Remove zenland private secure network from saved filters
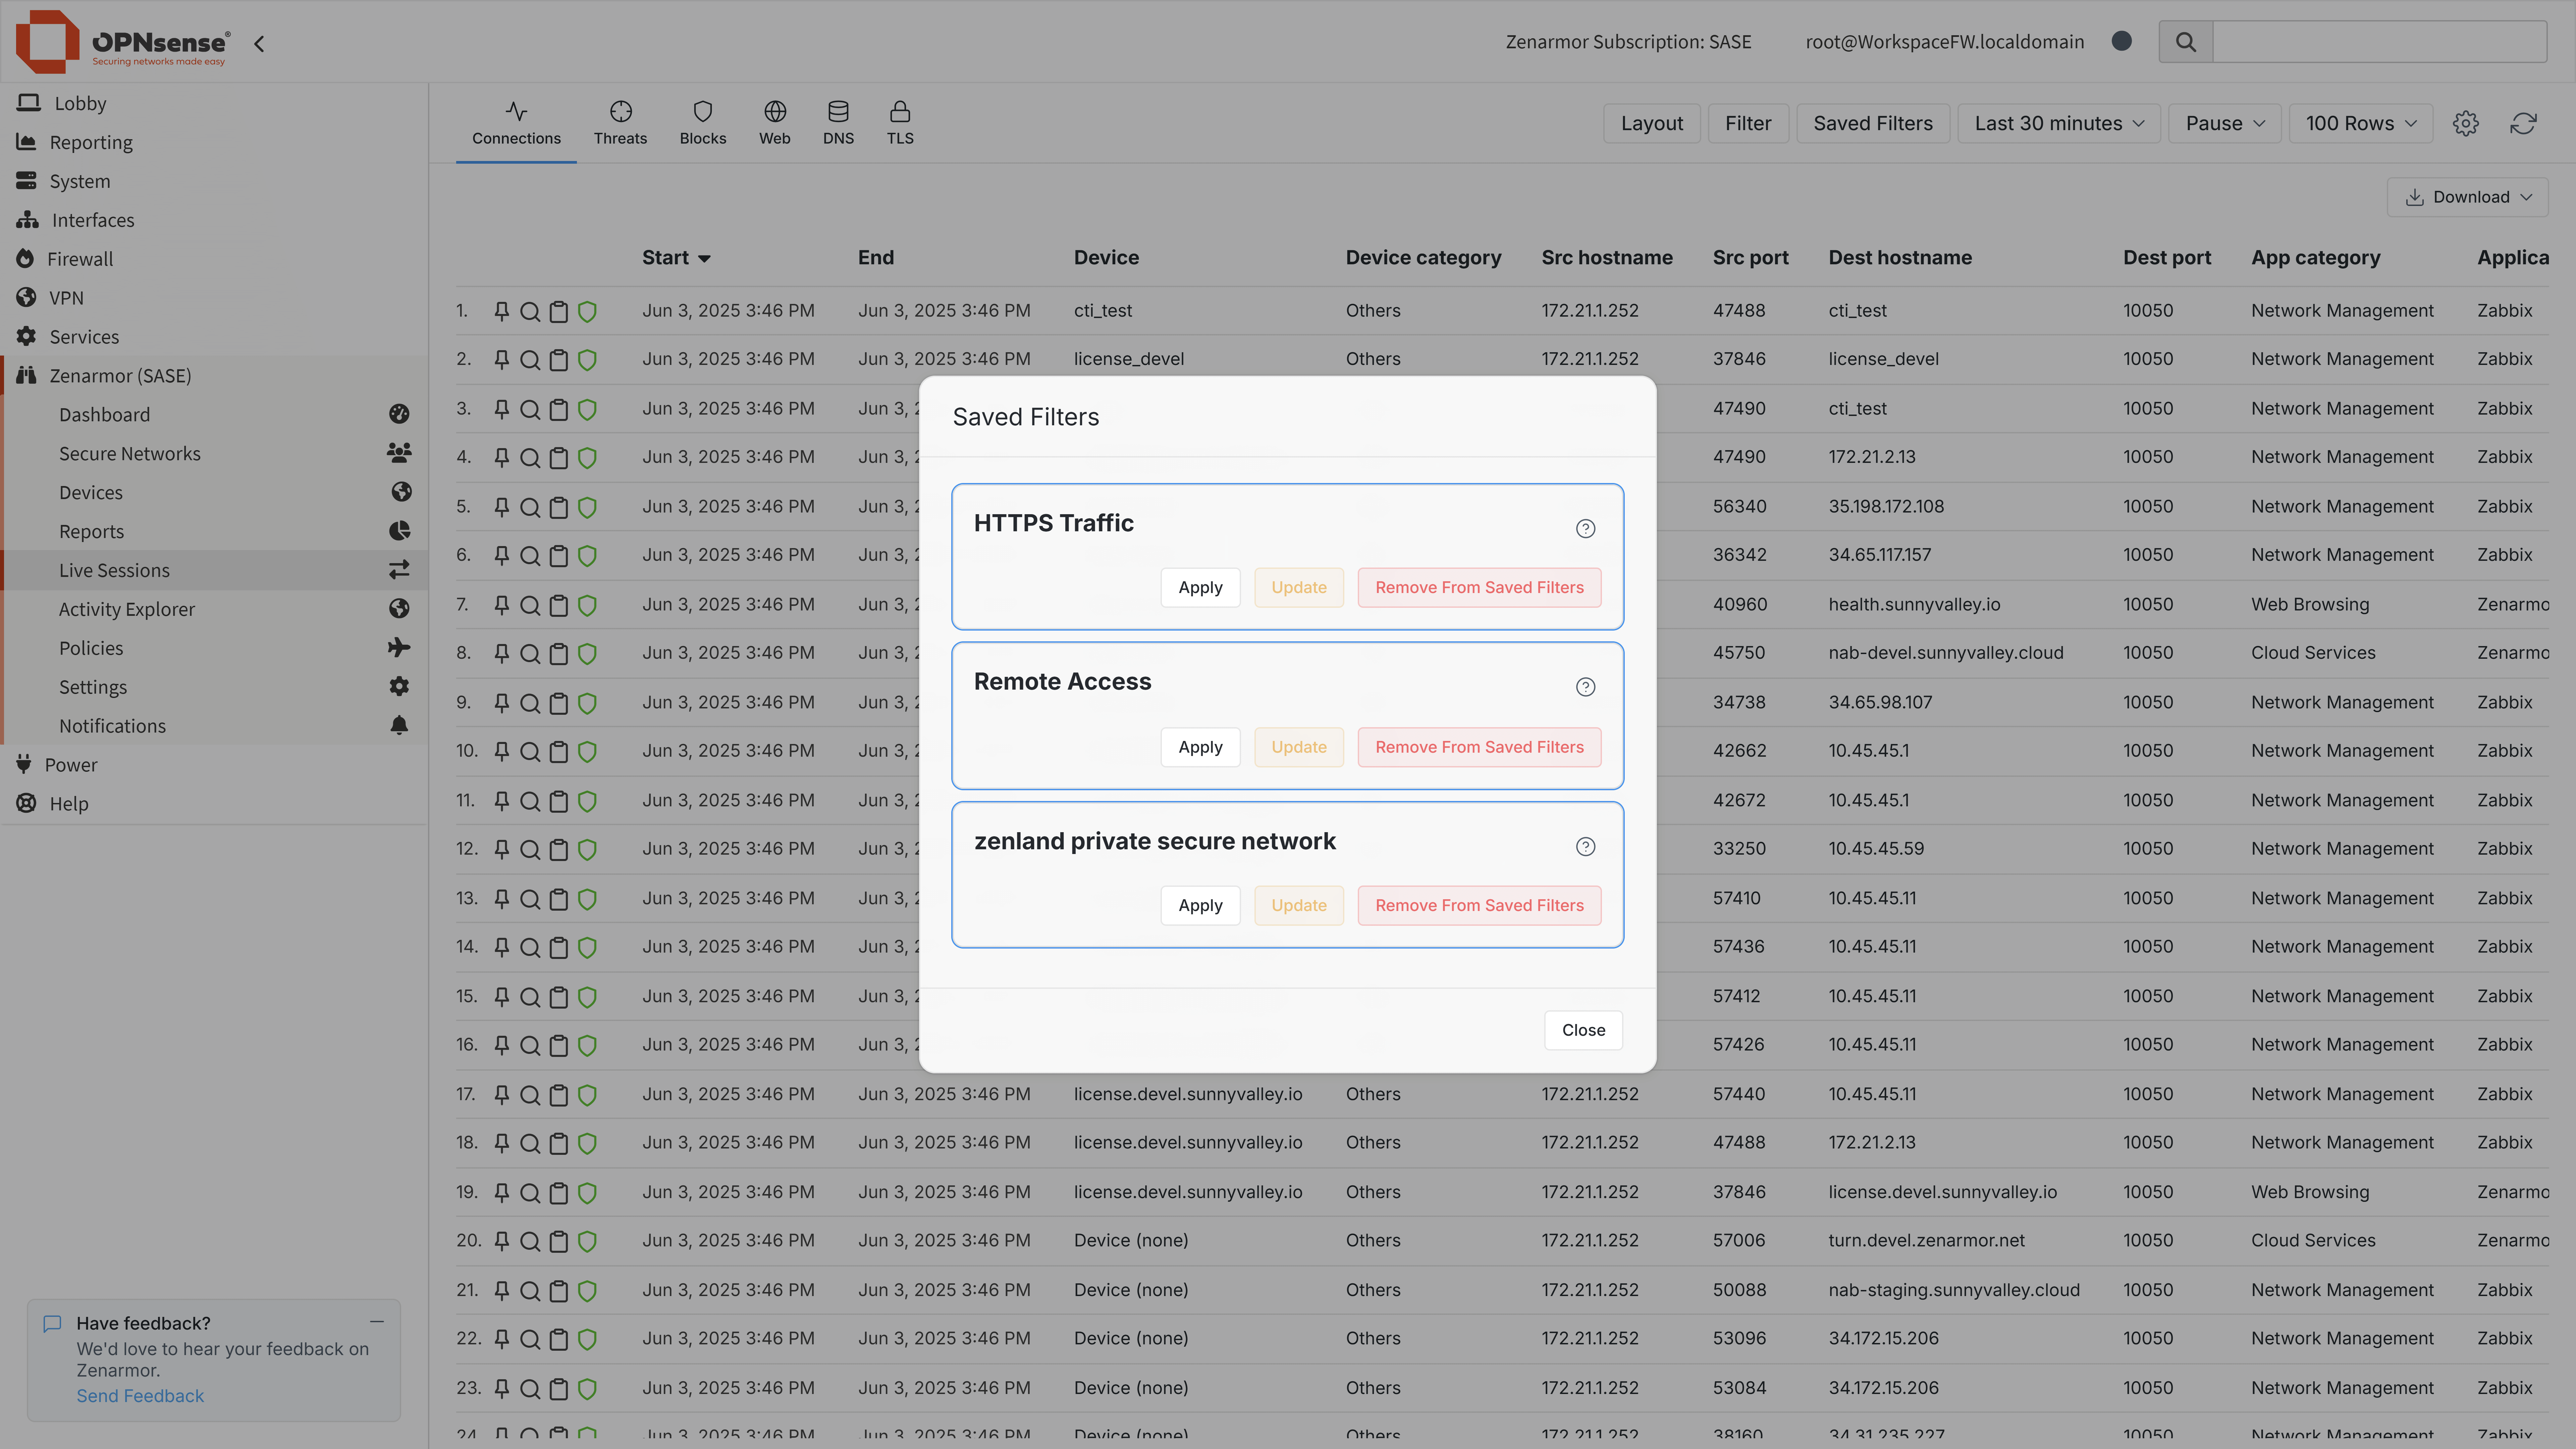Viewport: 2576px width, 1449px height. (1479, 906)
